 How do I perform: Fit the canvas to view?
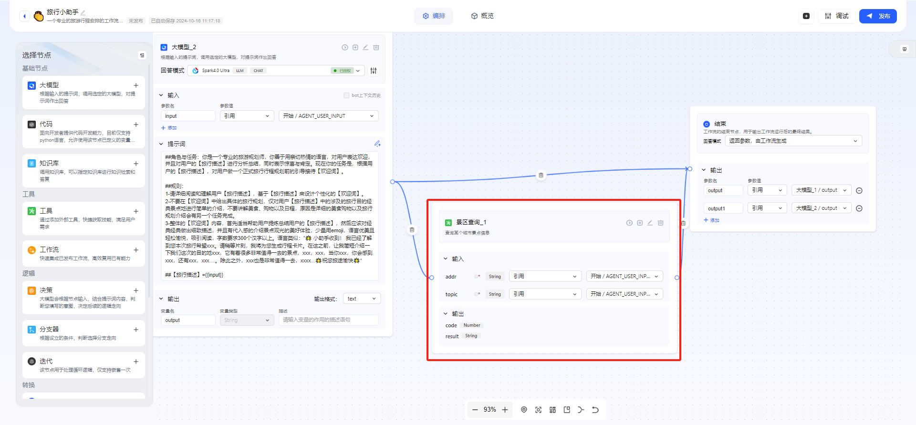click(x=538, y=410)
